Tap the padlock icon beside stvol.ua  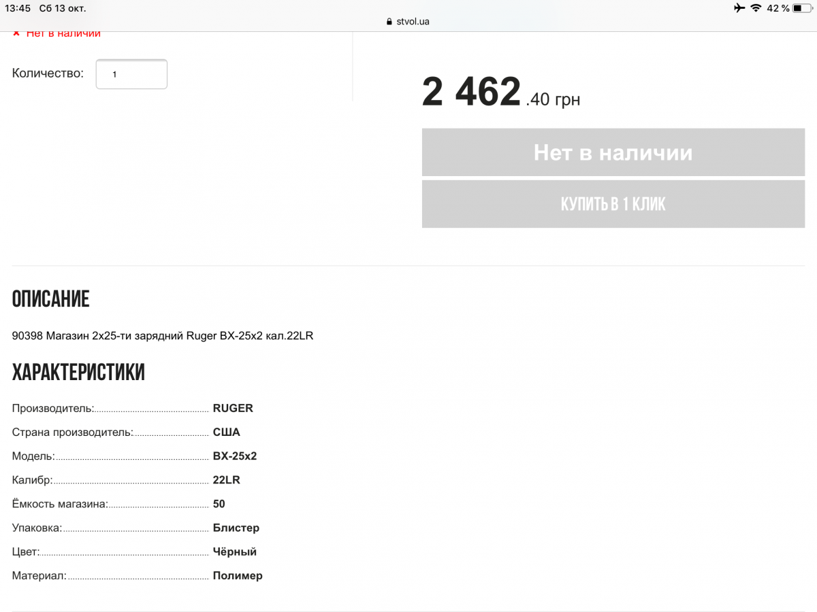389,21
